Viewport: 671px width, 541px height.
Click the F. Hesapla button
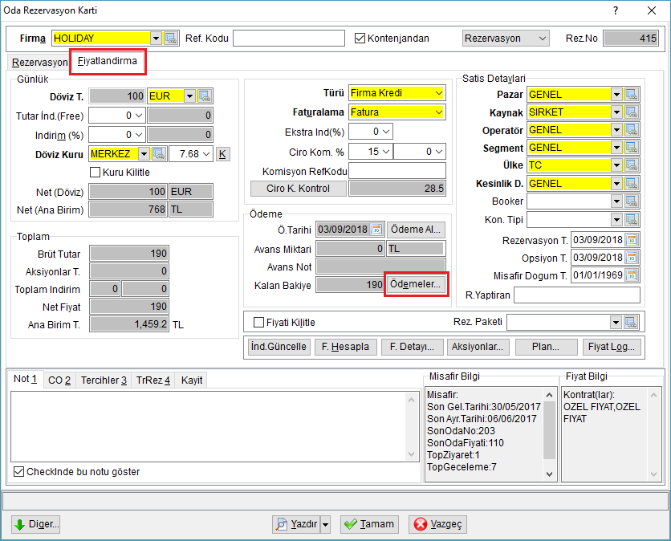click(345, 347)
